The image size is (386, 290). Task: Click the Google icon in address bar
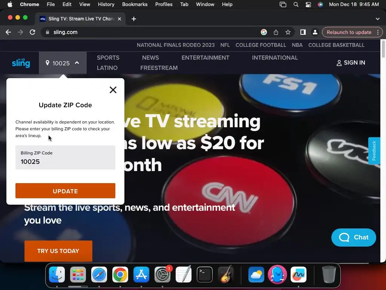click(x=263, y=32)
